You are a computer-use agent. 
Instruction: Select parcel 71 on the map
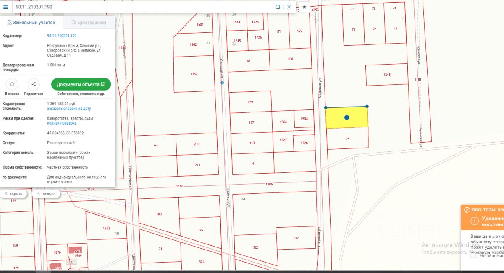tap(160, 249)
